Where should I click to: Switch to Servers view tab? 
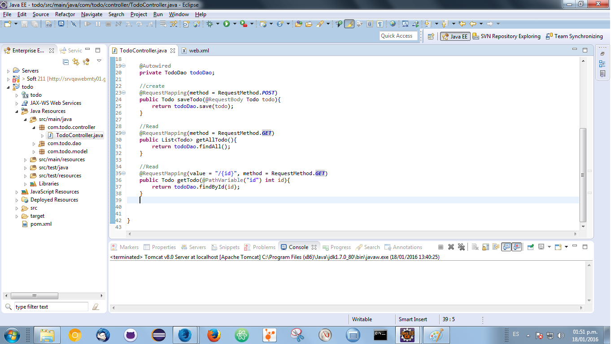[193, 247]
